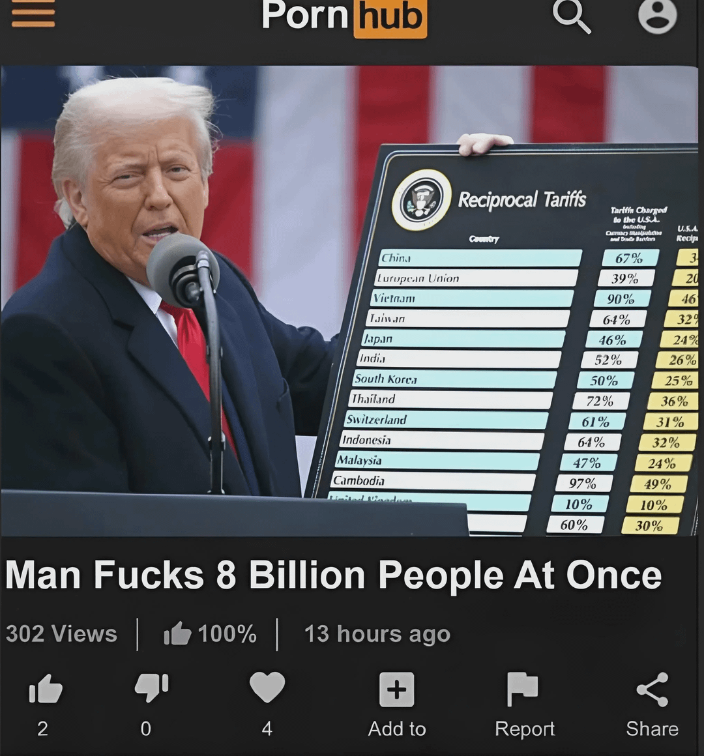Open the orange hamburger menu icon
The height and width of the screenshot is (756, 704).
[x=33, y=13]
